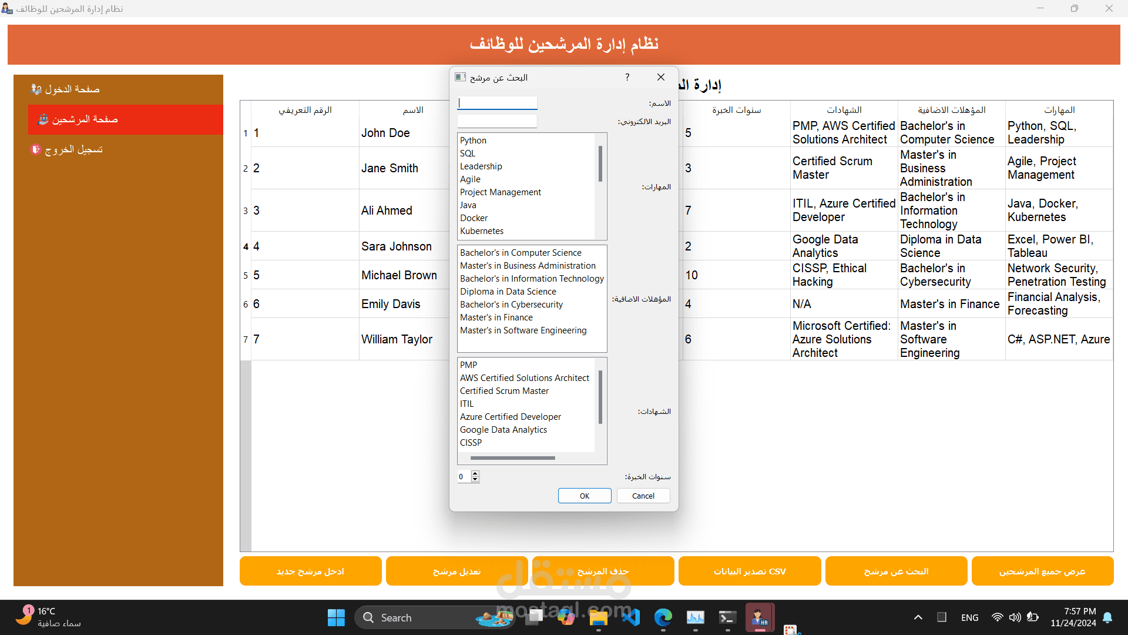
Task: Click the help question mark in dialog
Action: 627,77
